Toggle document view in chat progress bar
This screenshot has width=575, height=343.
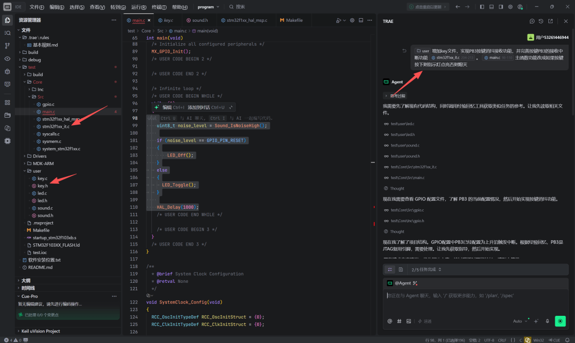pyautogui.click(x=400, y=269)
